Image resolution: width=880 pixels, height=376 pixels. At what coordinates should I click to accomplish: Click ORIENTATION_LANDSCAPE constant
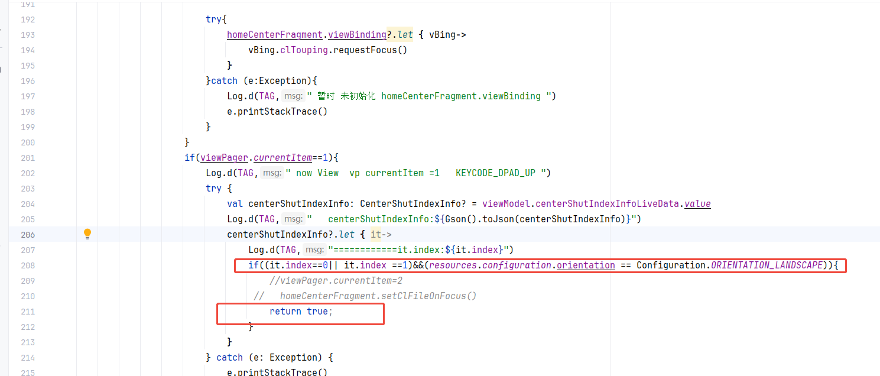tap(767, 265)
